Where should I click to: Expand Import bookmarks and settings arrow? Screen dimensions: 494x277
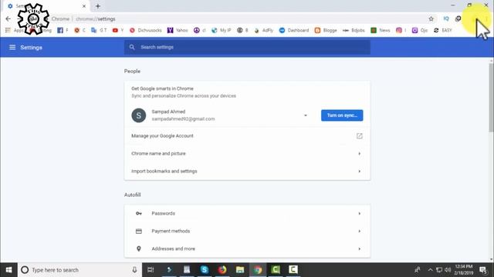[359, 171]
